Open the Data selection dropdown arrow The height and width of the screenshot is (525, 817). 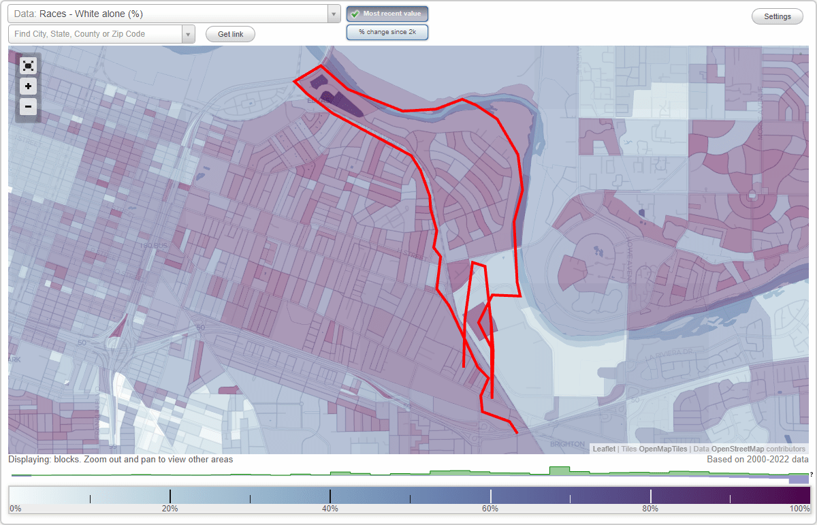point(334,14)
